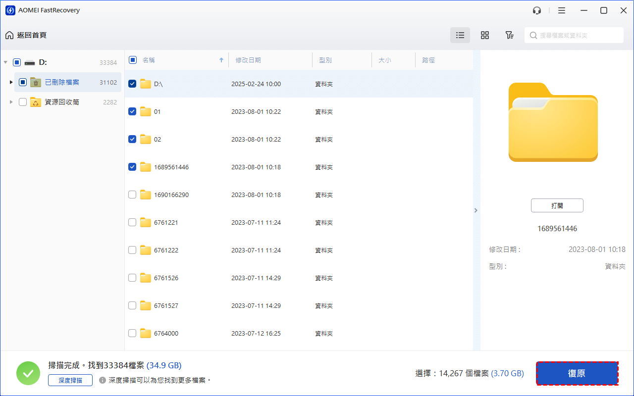Click the info icon near 深度掃描 hint
This screenshot has height=396, width=634.
pyautogui.click(x=103, y=380)
